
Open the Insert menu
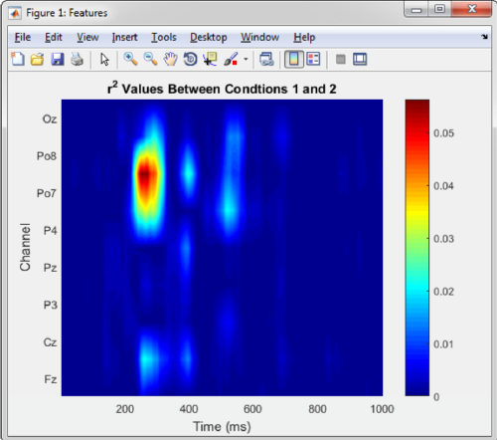124,37
